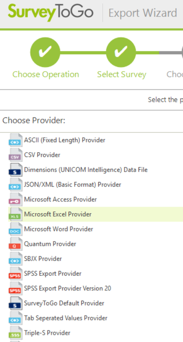Click the Choose Operation checkmark circle
183x342 pixels.
coord(45,52)
